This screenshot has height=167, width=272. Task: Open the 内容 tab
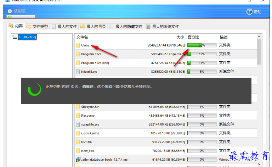coord(16,26)
